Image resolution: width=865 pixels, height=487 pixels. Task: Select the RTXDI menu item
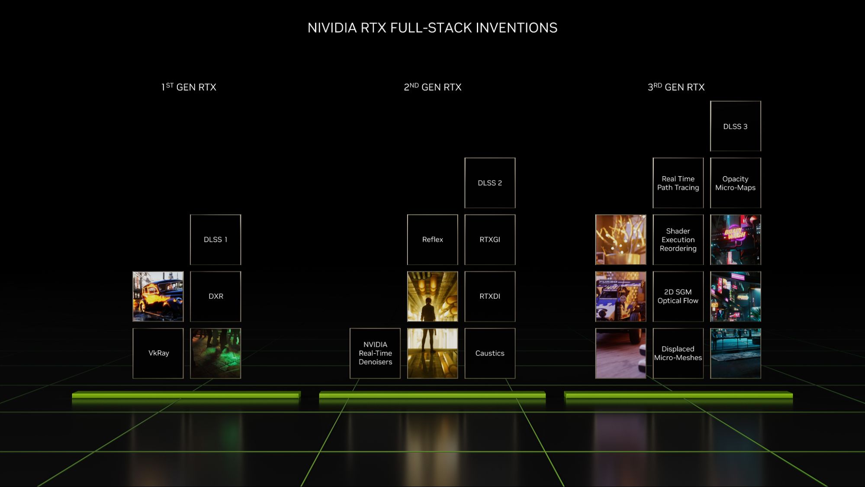click(490, 296)
